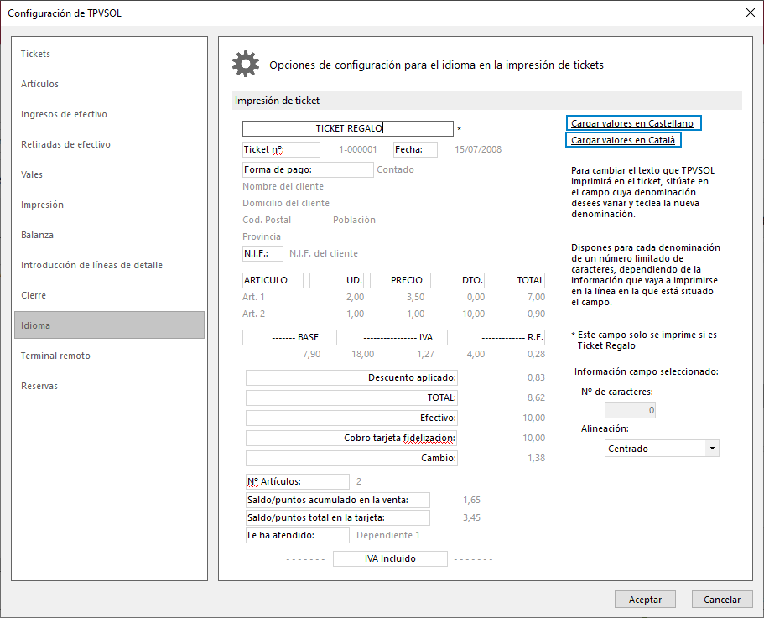The image size is (764, 618).
Task: Click the sample ticket number 1-000001
Action: 358,149
